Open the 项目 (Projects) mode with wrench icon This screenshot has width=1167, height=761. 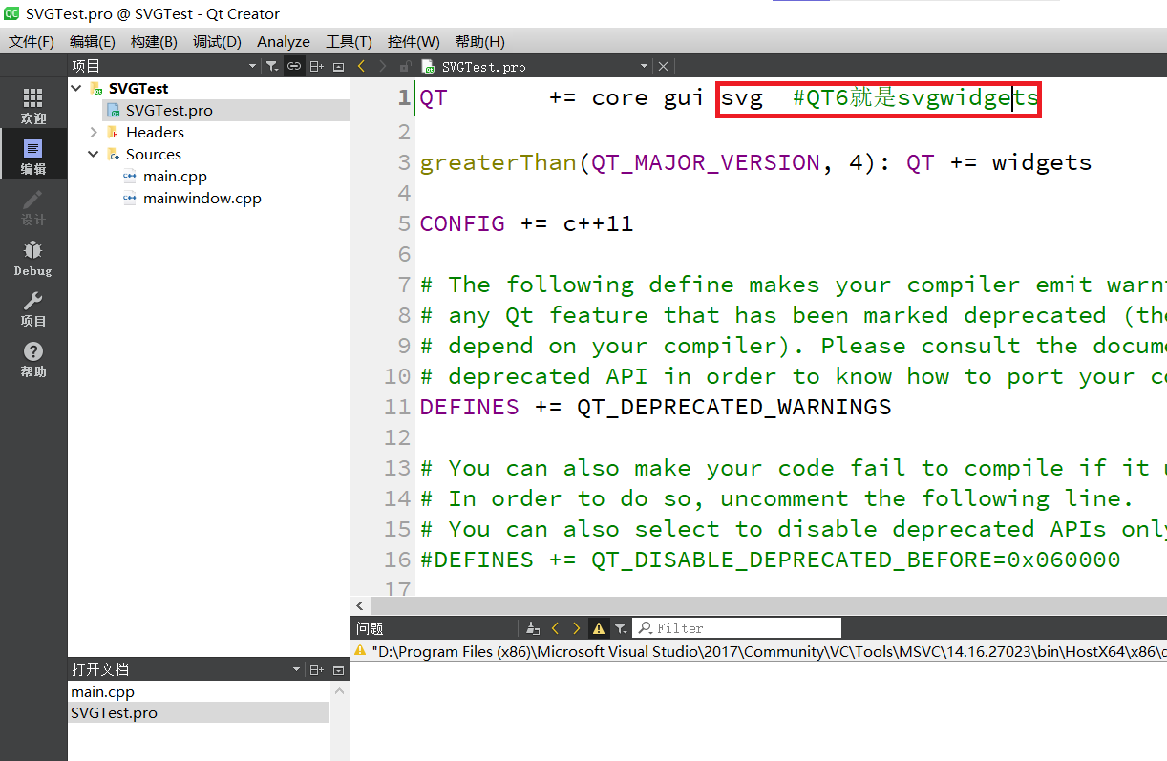coord(33,308)
